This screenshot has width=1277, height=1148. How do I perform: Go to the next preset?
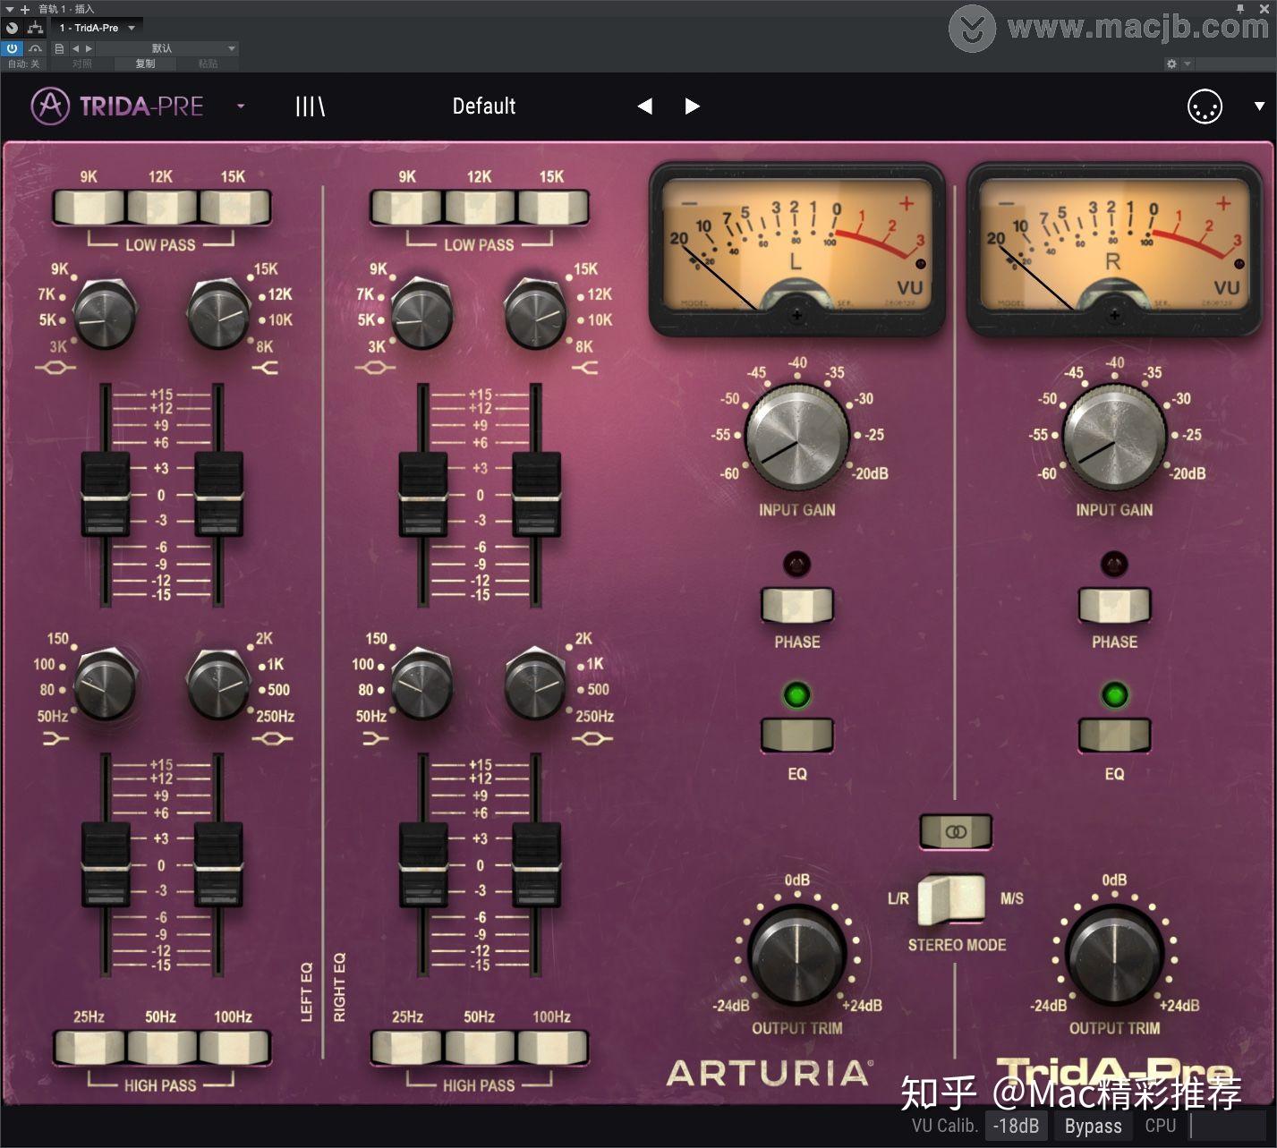coord(692,106)
